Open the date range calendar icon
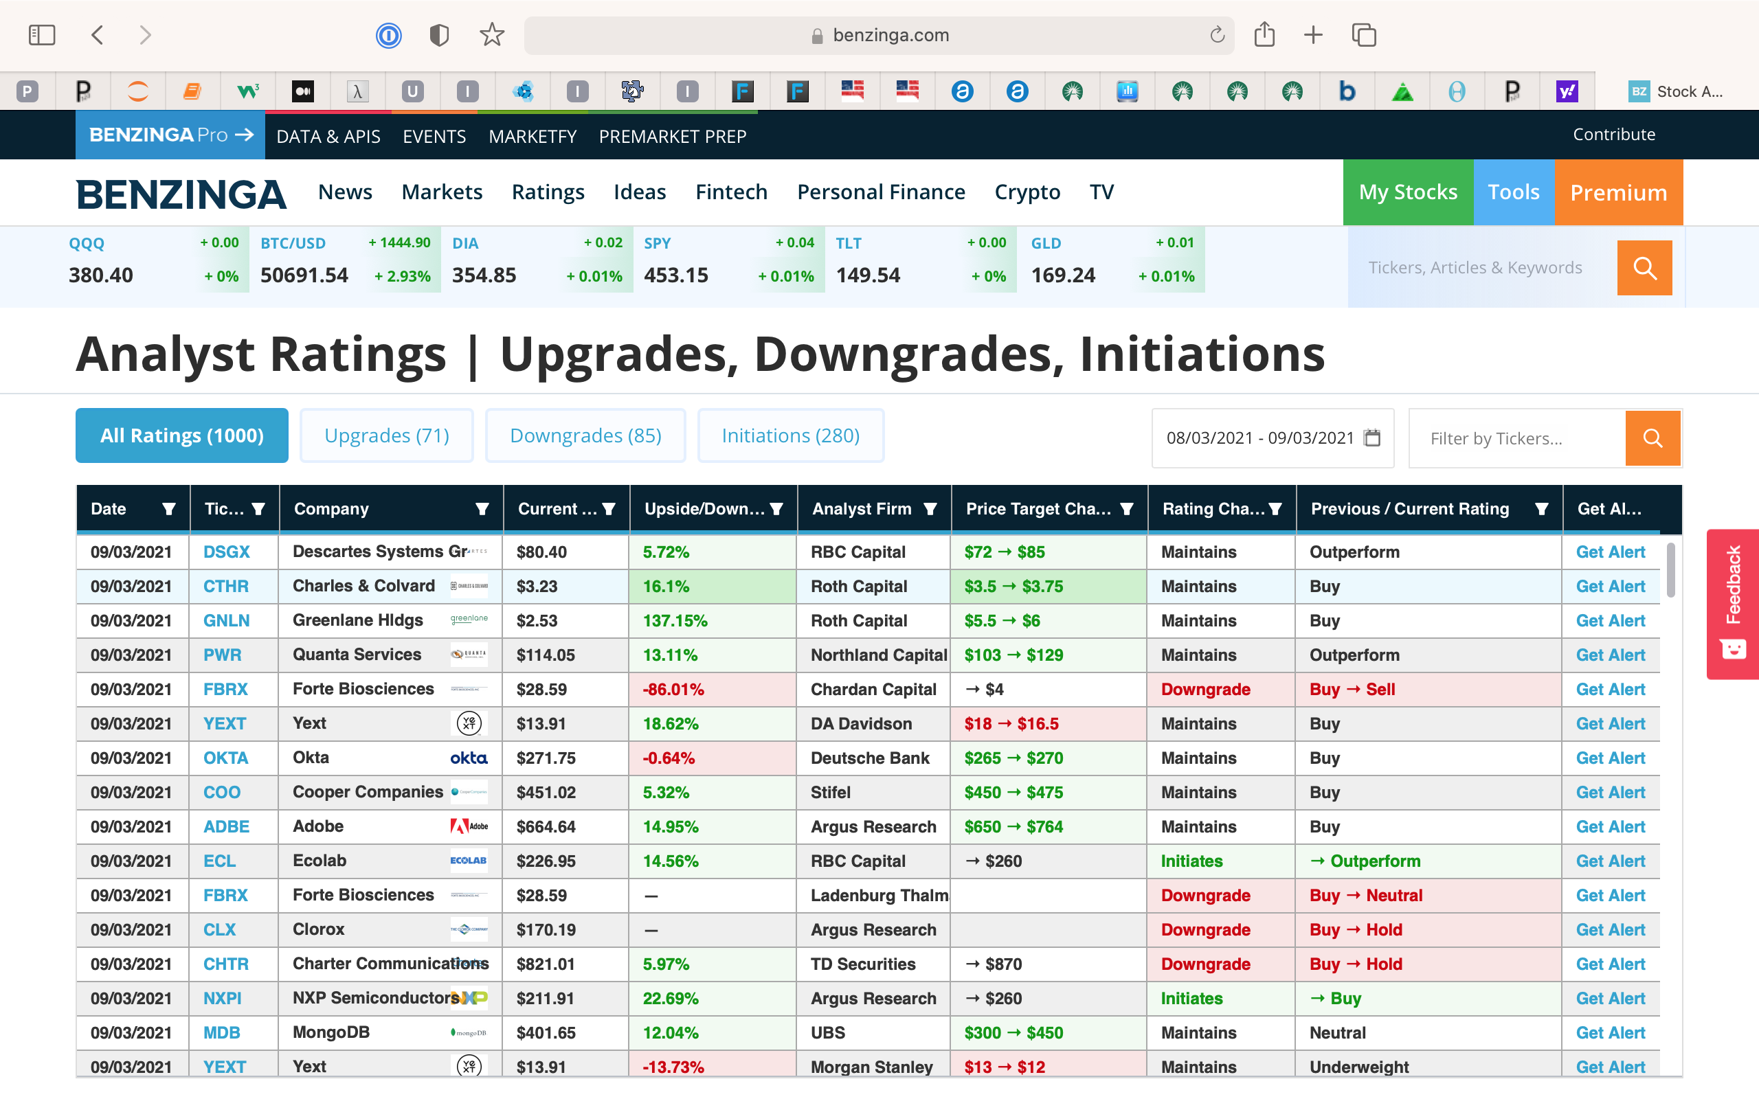This screenshot has height=1099, width=1759. (1371, 438)
